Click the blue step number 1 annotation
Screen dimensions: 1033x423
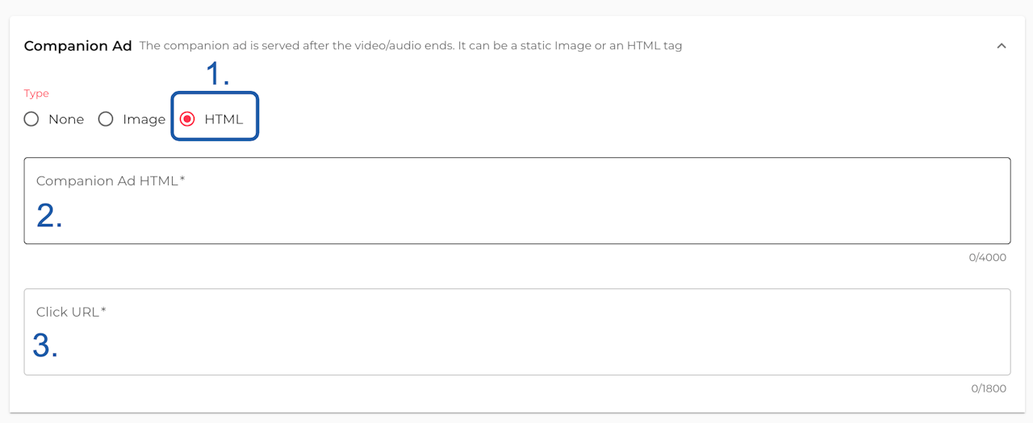tap(216, 74)
